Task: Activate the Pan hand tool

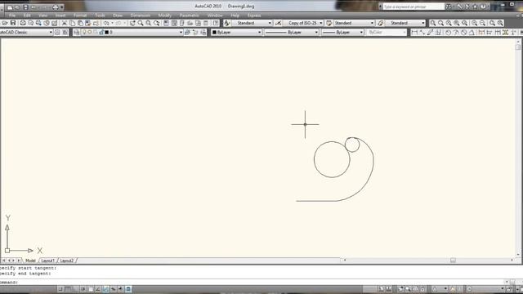Action: (x=132, y=23)
